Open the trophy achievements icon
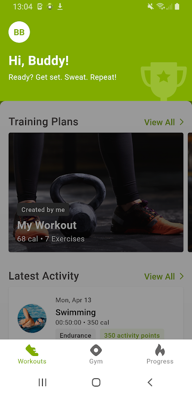This screenshot has height=395, width=192. 164,81
